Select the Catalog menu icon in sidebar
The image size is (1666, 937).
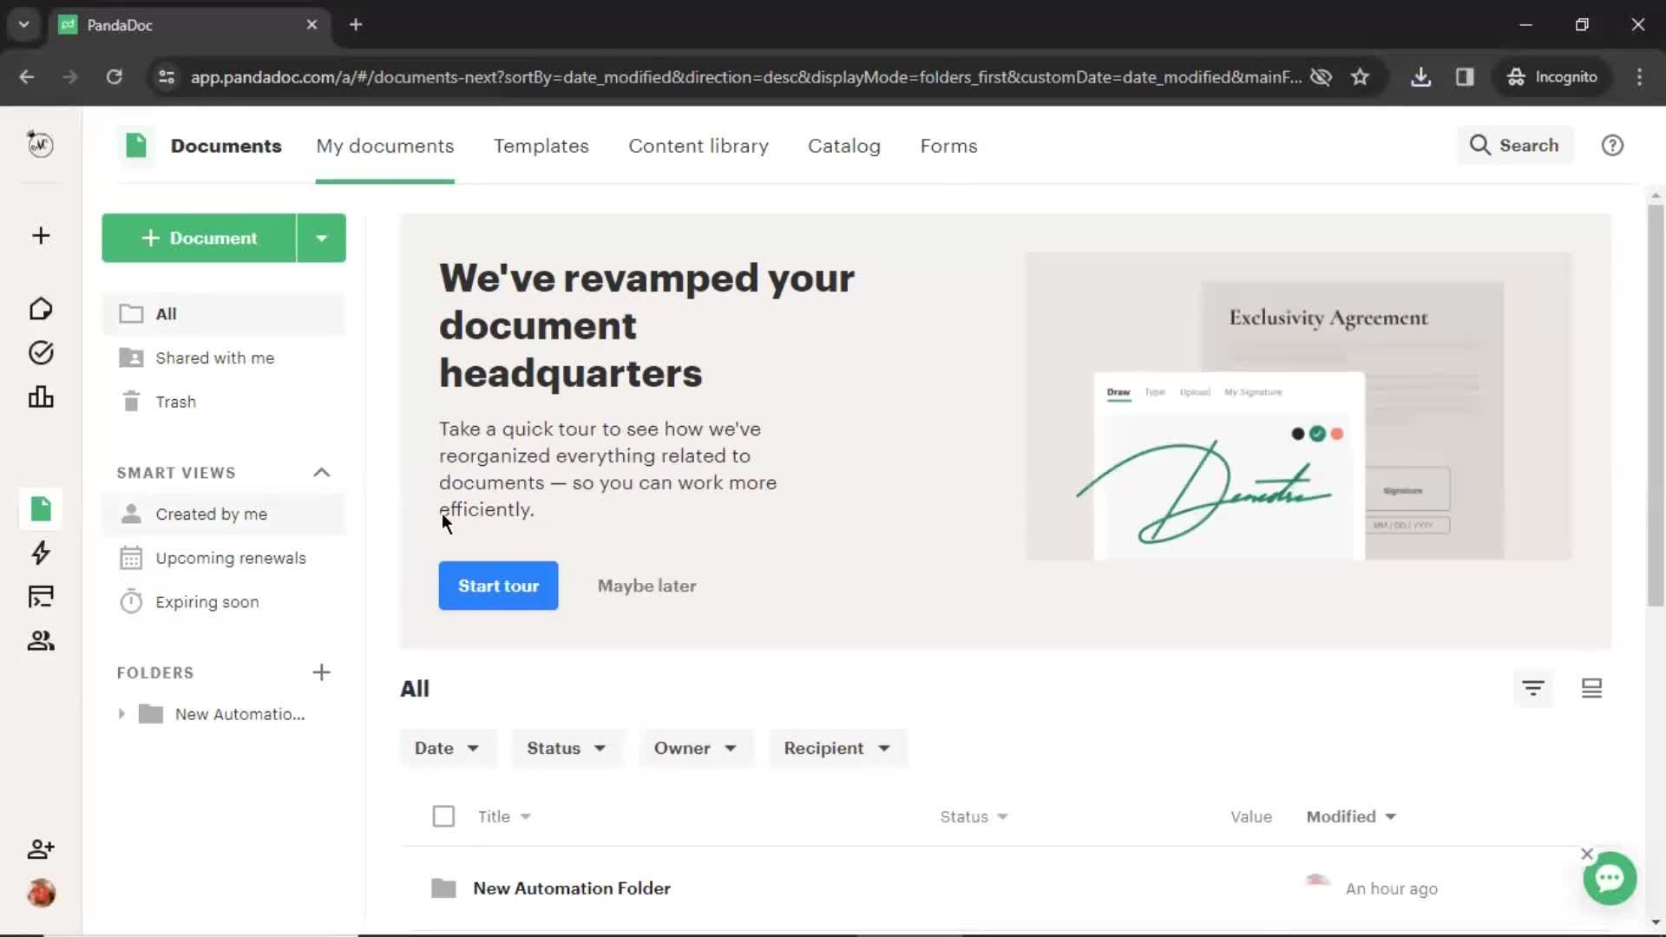[40, 596]
